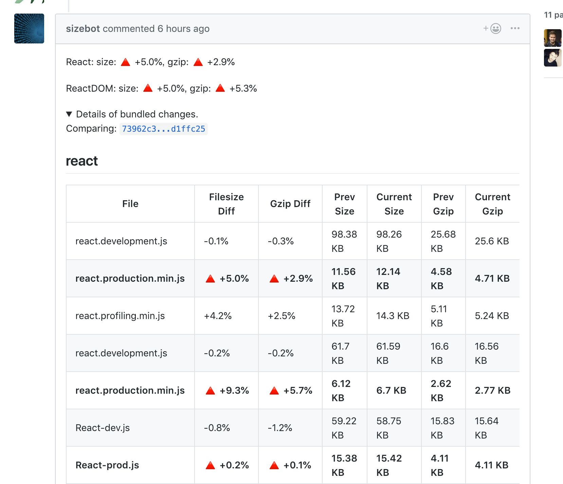This screenshot has height=484, width=563.
Task: Select the Prev Size column header
Action: coord(345,204)
